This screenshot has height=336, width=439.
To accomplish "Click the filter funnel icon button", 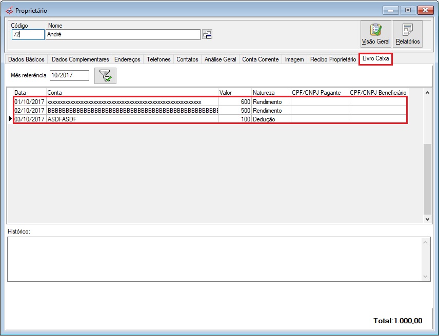I will pos(105,76).
